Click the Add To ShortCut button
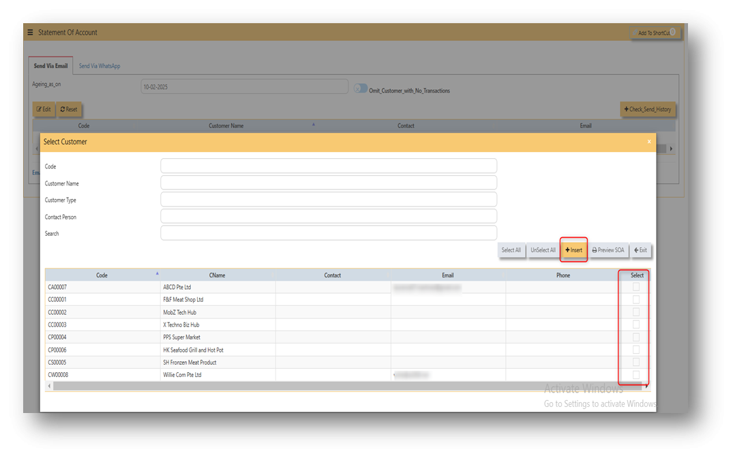The image size is (733, 458). pyautogui.click(x=655, y=33)
